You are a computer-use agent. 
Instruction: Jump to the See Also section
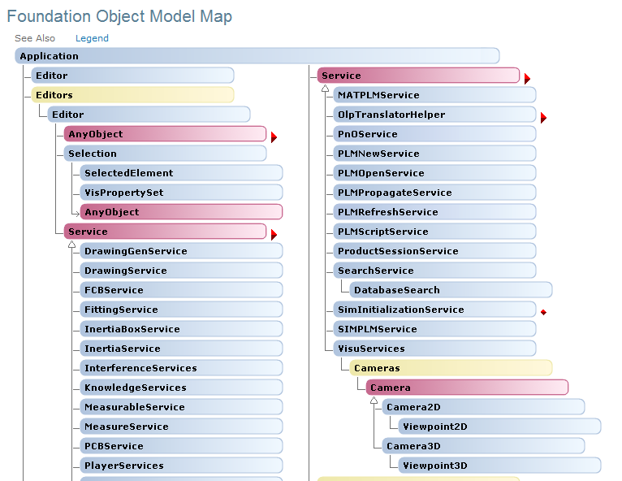35,38
